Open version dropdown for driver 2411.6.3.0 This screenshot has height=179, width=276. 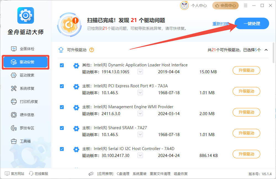(140, 113)
